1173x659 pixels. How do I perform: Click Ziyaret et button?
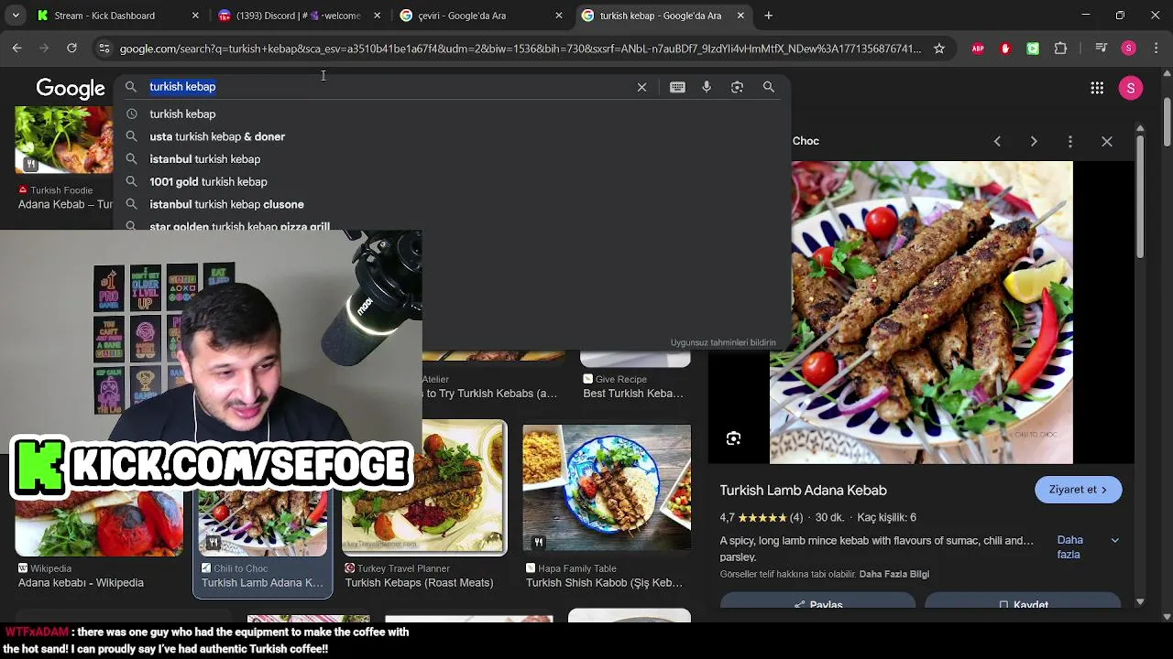coord(1078,490)
